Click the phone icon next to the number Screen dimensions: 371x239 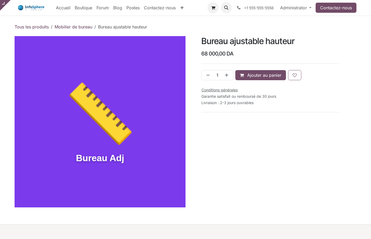[x=239, y=8]
